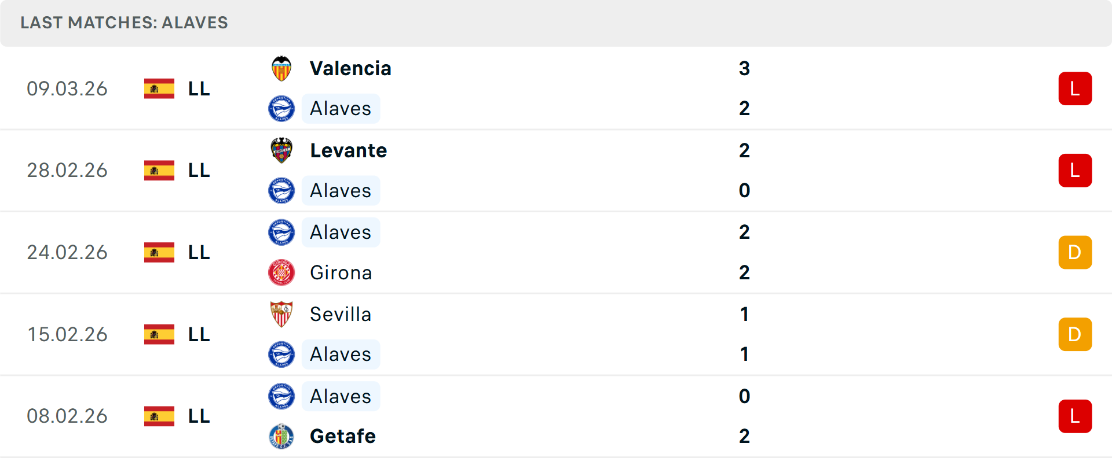1112x458 pixels.
Task: Click the orange D badge for Girona match
Action: point(1075,252)
